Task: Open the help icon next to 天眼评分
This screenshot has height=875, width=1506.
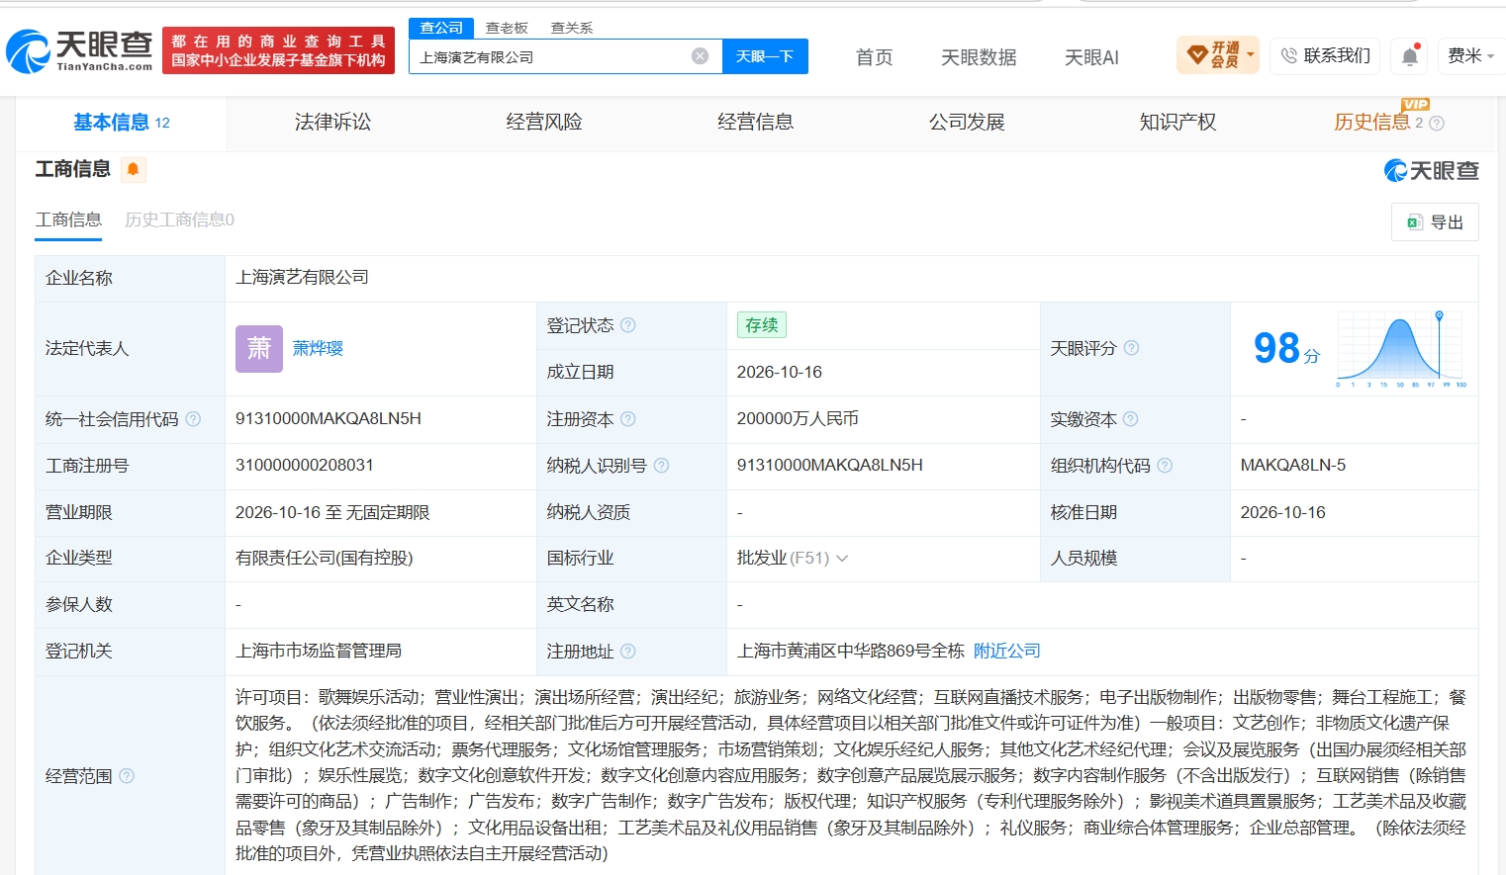Action: 1131,348
